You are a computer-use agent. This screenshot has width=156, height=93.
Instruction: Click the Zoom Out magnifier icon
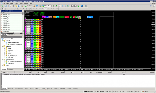(65, 6)
